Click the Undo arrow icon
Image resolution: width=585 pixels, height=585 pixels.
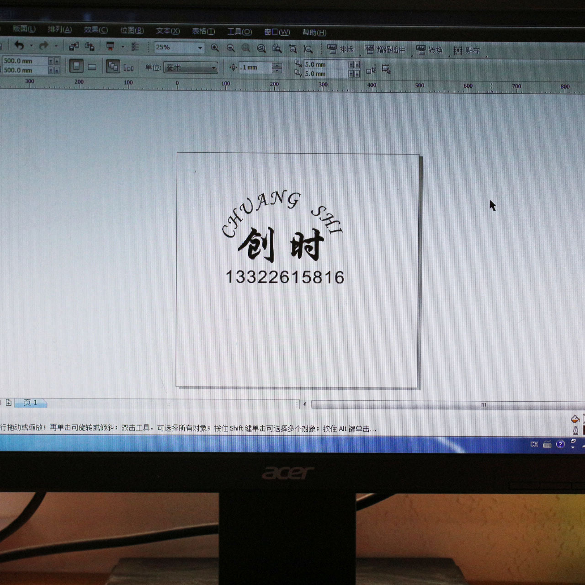[x=19, y=45]
